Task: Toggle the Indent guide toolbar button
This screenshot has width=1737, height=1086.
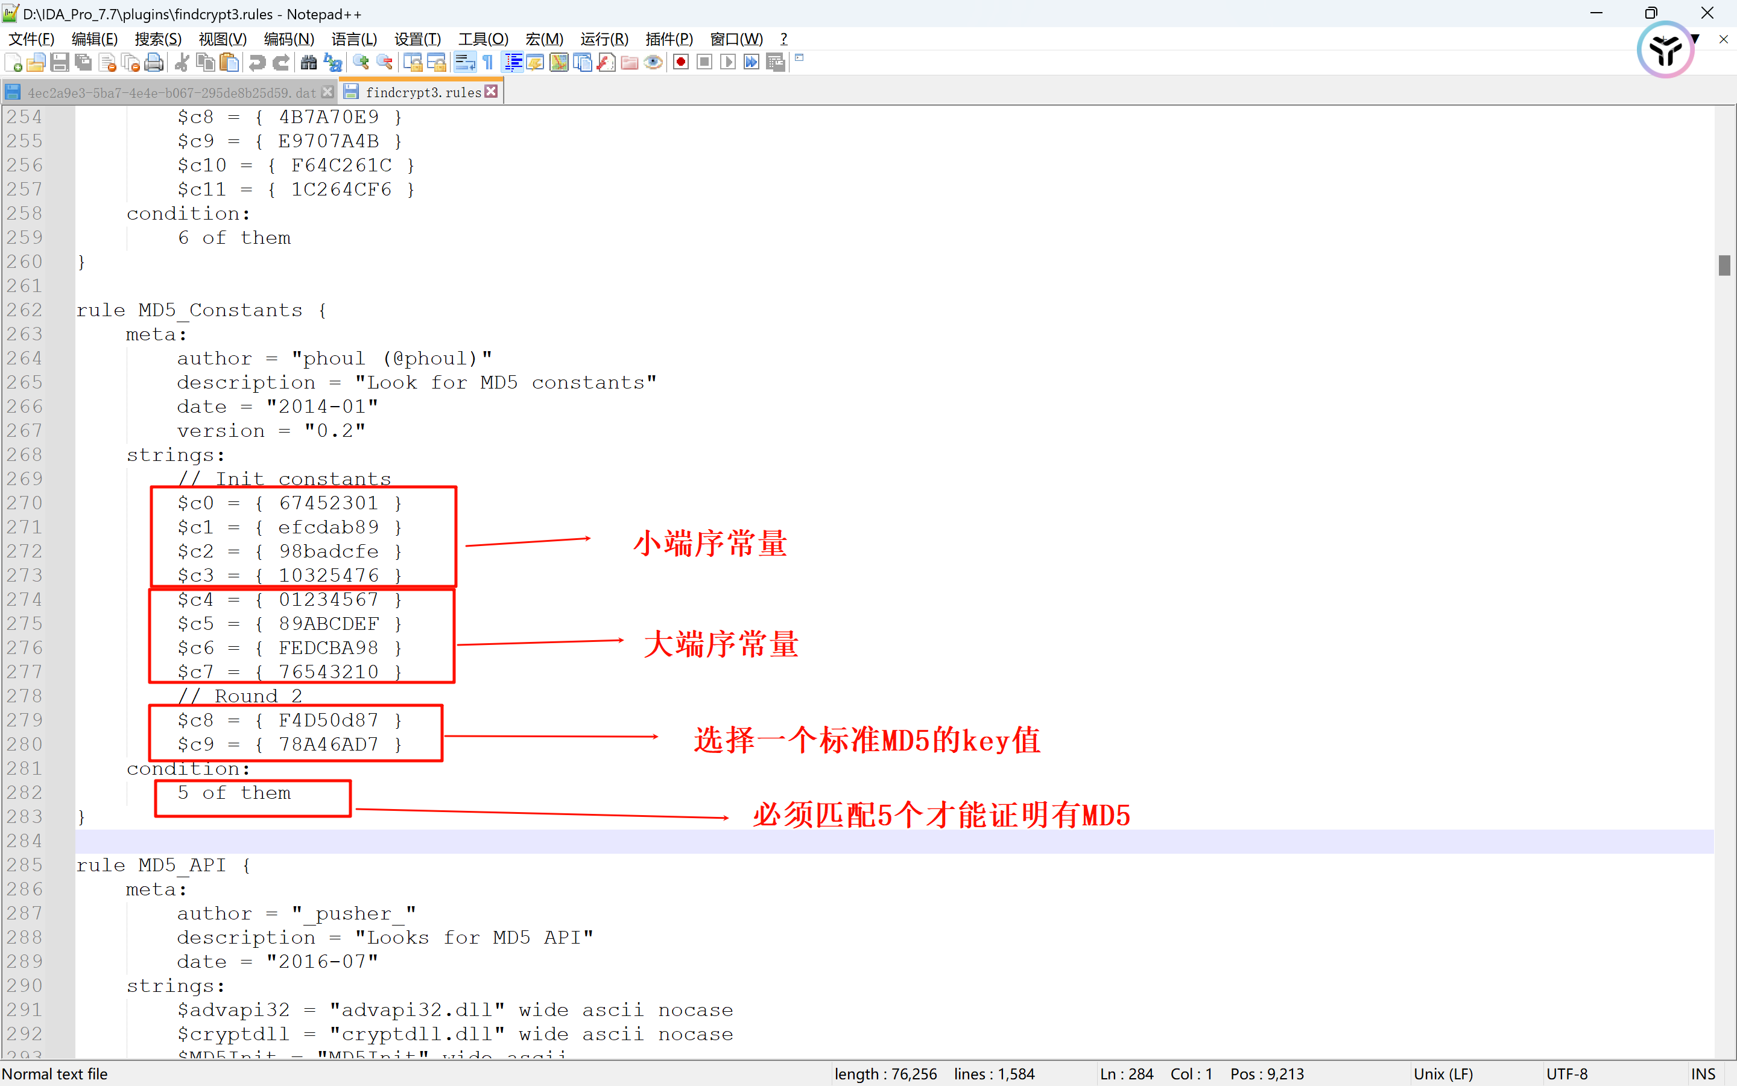Action: pyautogui.click(x=513, y=63)
